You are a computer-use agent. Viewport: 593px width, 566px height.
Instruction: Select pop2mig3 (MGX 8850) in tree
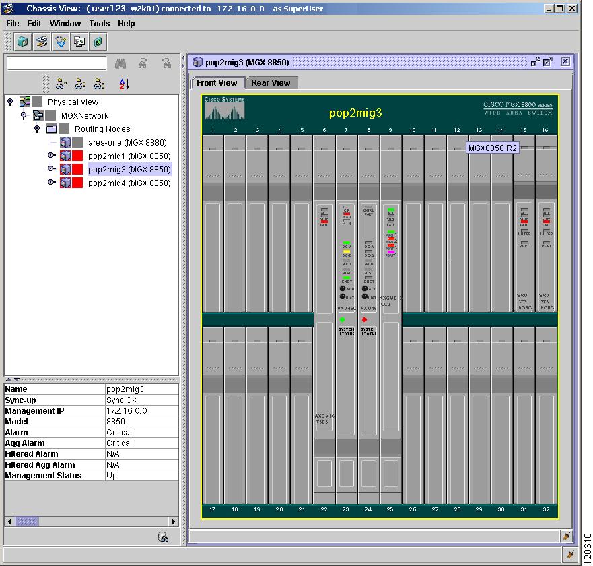click(129, 170)
